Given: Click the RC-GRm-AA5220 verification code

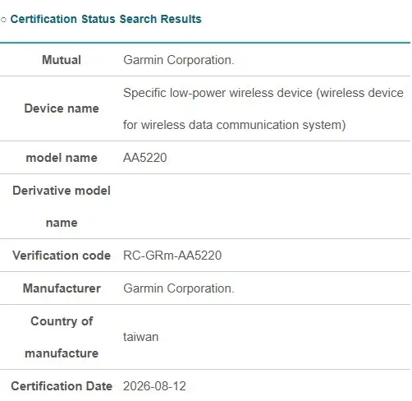Looking at the screenshot, I should pyautogui.click(x=172, y=256).
